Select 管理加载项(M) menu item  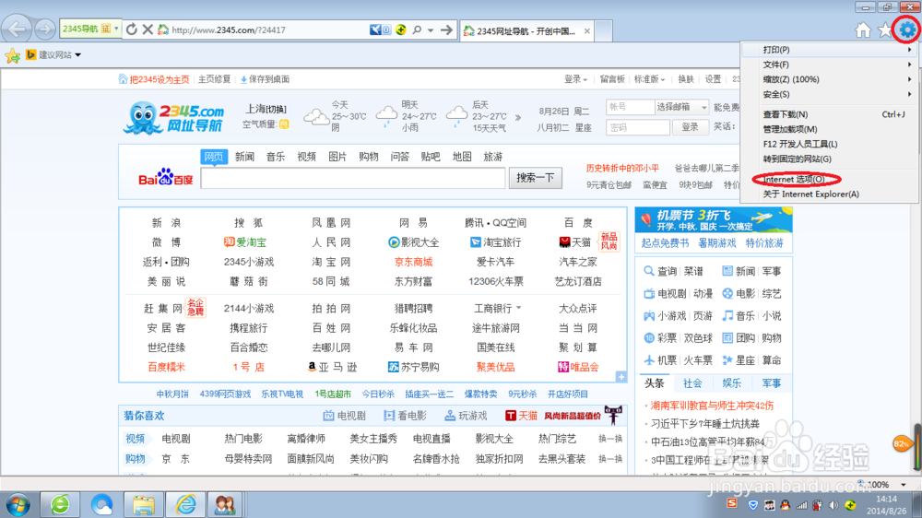(829, 129)
